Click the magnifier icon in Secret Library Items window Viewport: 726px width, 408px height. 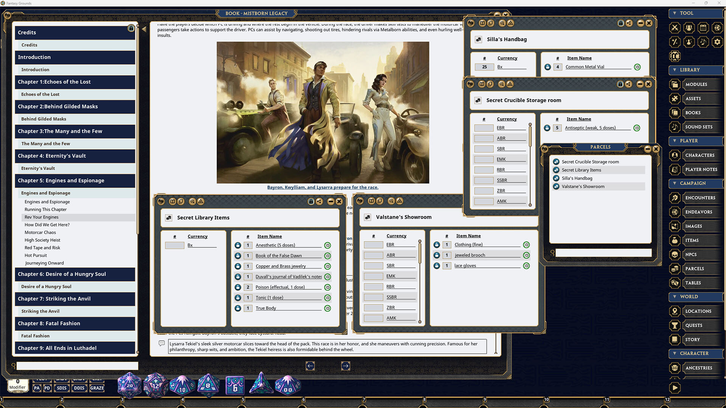coord(192,201)
